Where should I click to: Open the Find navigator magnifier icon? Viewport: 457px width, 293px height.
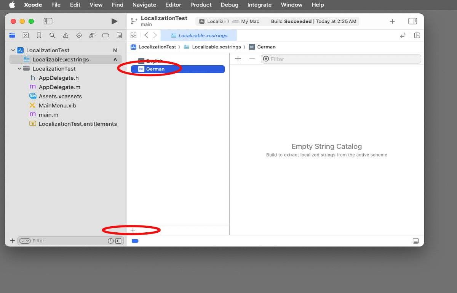tap(52, 35)
